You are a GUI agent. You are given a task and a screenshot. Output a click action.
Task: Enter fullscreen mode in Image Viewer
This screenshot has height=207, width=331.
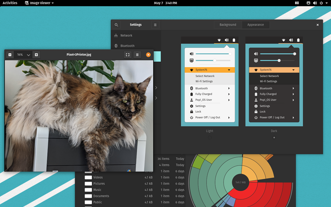pyautogui.click(x=128, y=55)
